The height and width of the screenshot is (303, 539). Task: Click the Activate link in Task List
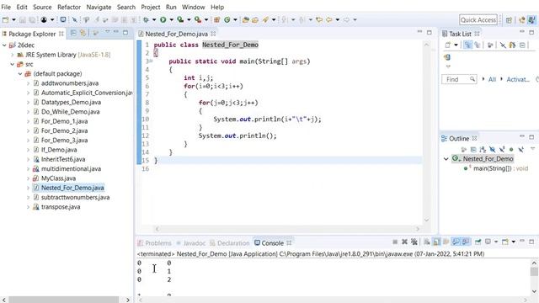518,79
